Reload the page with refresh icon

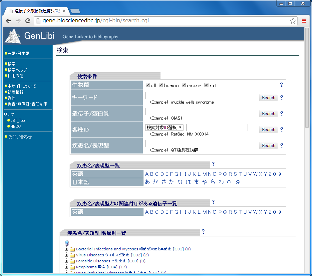tap(28, 21)
